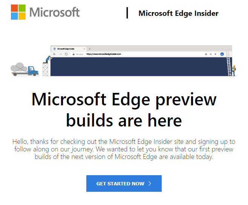Image resolution: width=248 pixels, height=205 pixels.
Task: Click the refresh icon in illustrated browser
Action: point(66,54)
